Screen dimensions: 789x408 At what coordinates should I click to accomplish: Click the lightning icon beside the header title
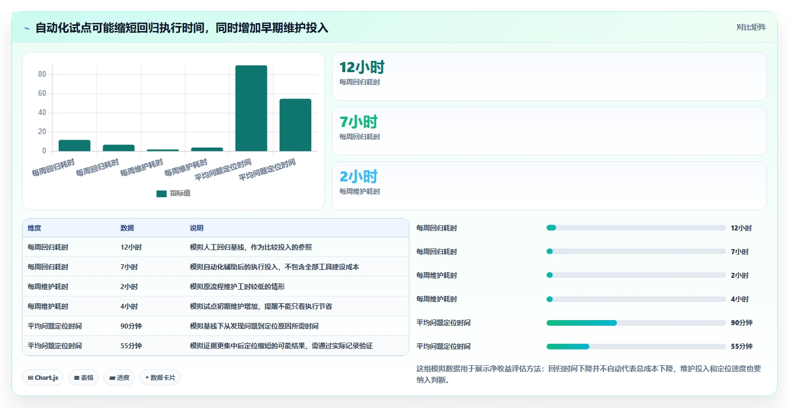tap(27, 28)
